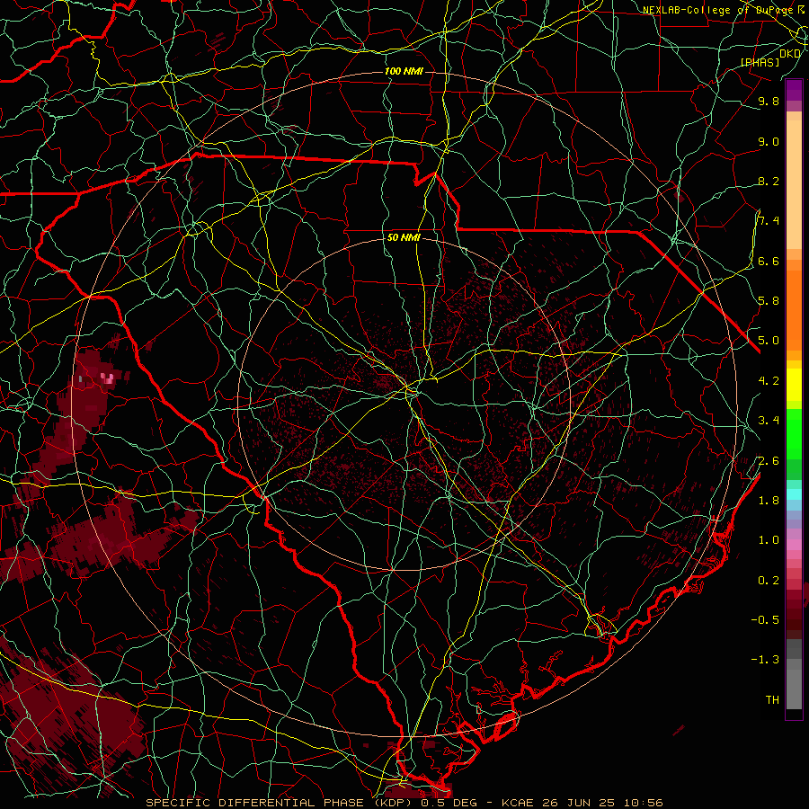The height and width of the screenshot is (809, 809).
Task: Click the 4.2 value on color scale
Action: tap(769, 381)
